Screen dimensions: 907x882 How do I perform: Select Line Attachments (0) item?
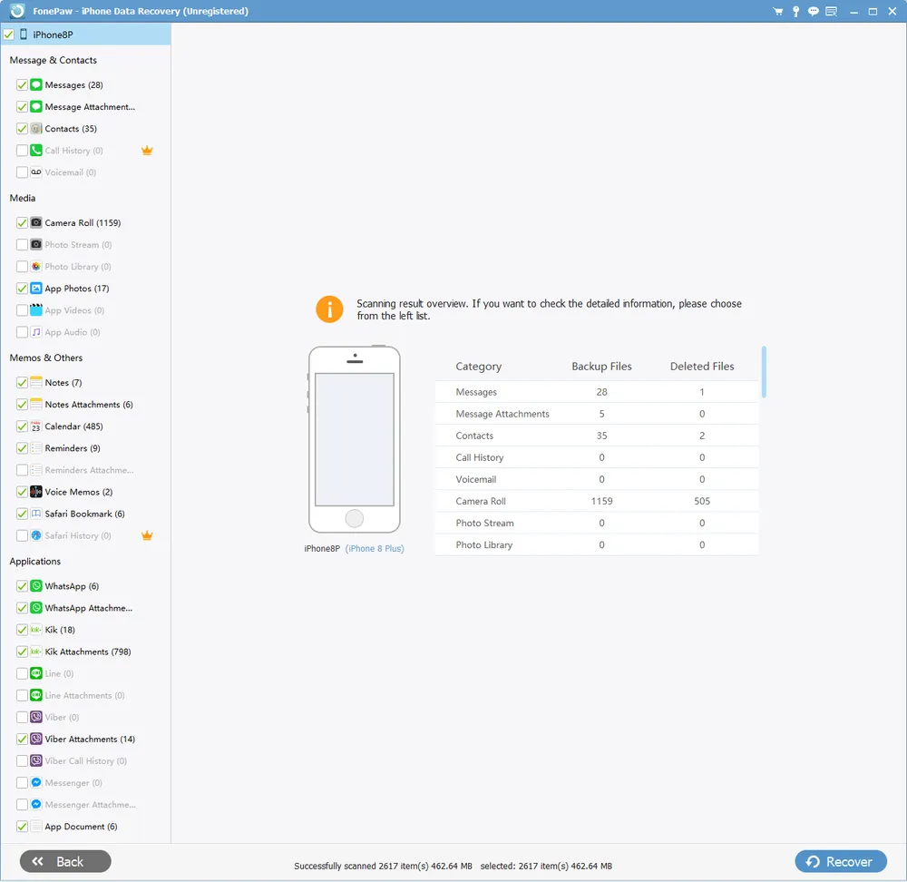click(x=84, y=696)
